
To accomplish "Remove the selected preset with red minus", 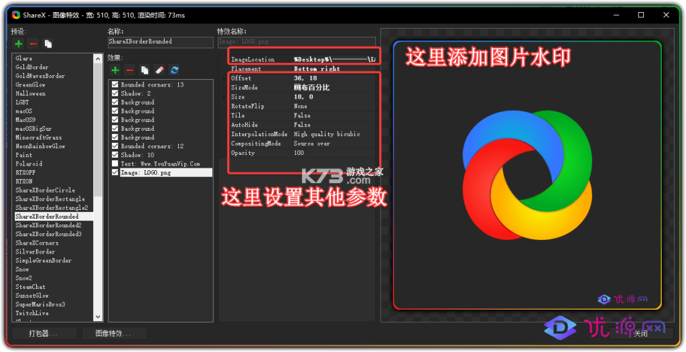I will click(33, 44).
